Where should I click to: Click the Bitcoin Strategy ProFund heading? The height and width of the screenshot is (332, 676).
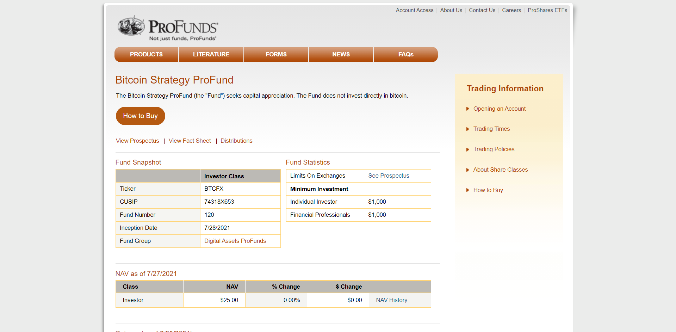(174, 80)
